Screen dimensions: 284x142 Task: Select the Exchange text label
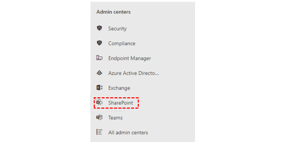(119, 88)
